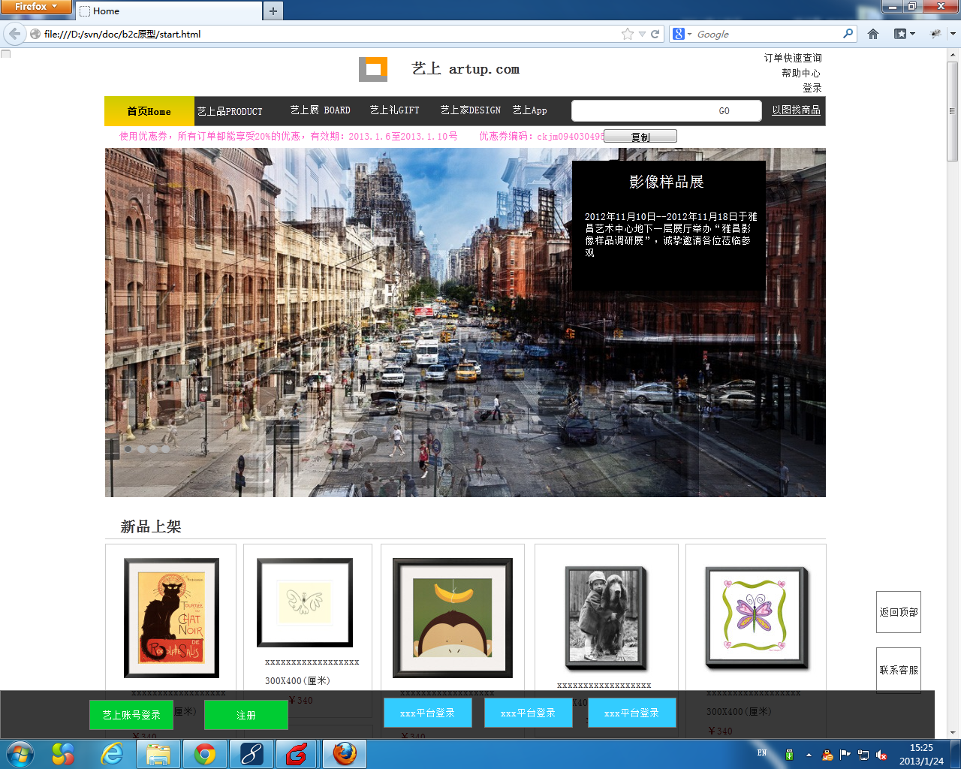Click the 联系客服 contact service button
The width and height of the screenshot is (961, 769).
coord(899,670)
